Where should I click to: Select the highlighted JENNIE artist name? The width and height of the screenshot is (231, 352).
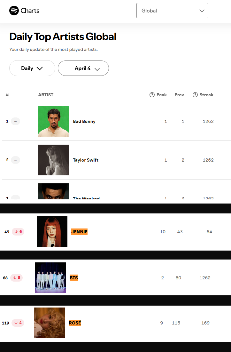(x=79, y=232)
